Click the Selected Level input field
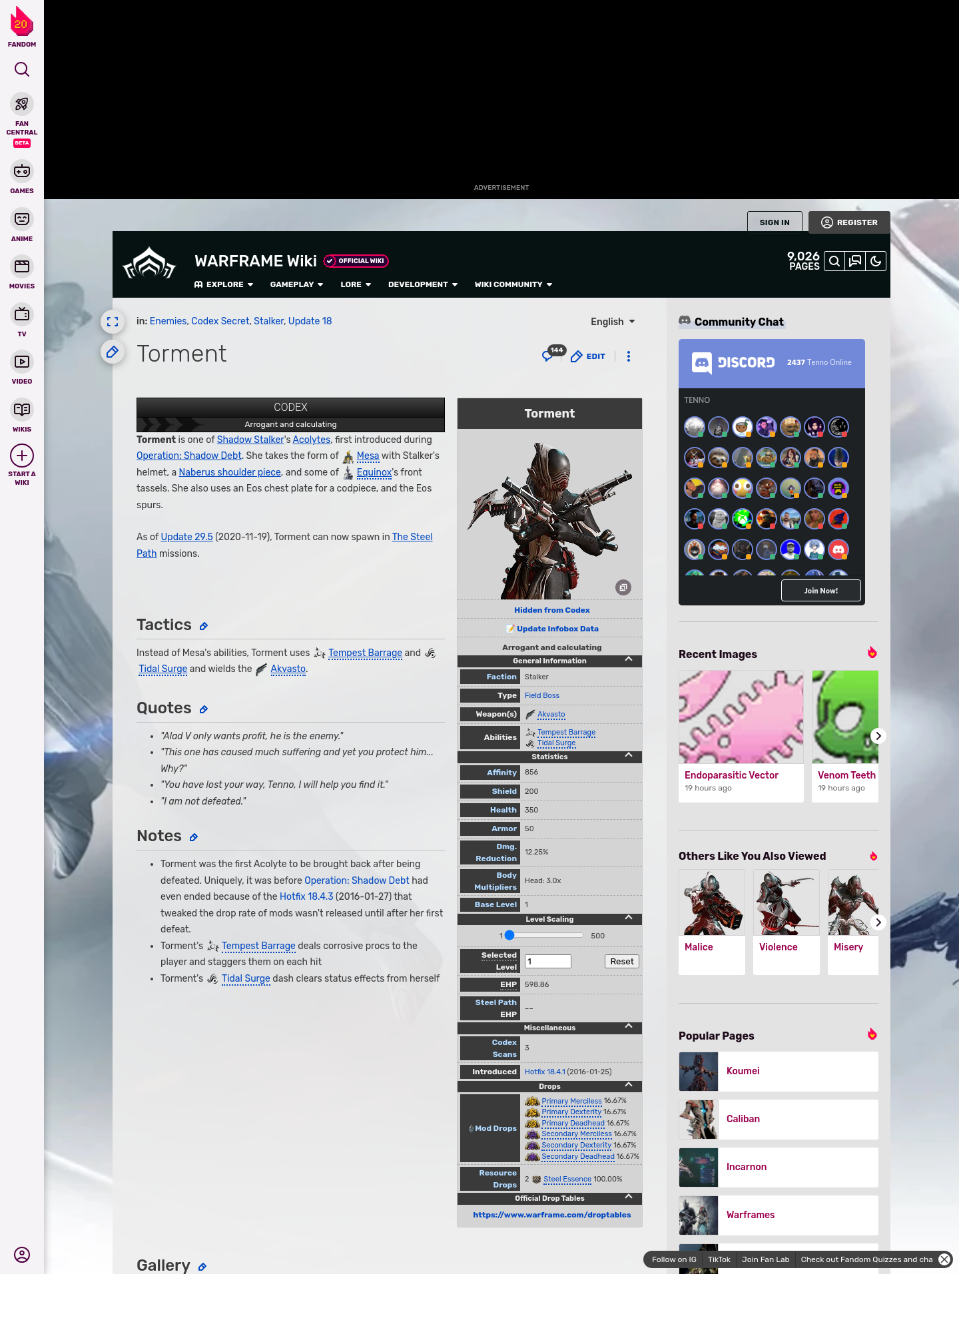959x1332 pixels. pyautogui.click(x=548, y=961)
